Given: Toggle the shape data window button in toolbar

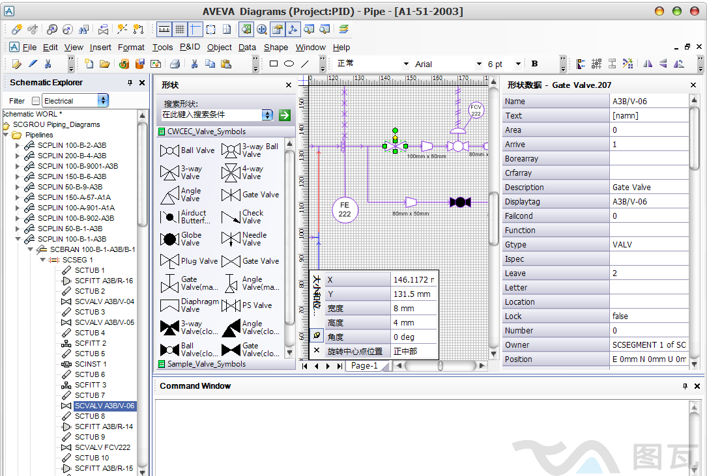Looking at the screenshot, I should 278,29.
